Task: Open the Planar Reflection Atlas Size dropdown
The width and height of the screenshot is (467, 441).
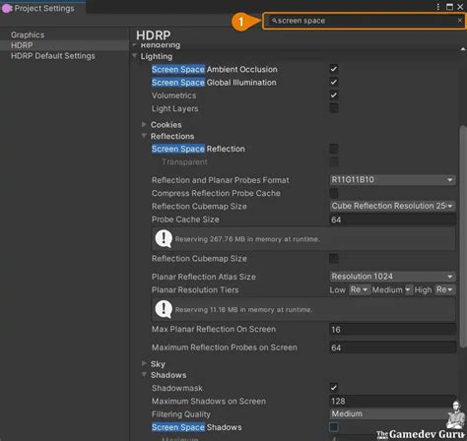Action: (x=392, y=277)
